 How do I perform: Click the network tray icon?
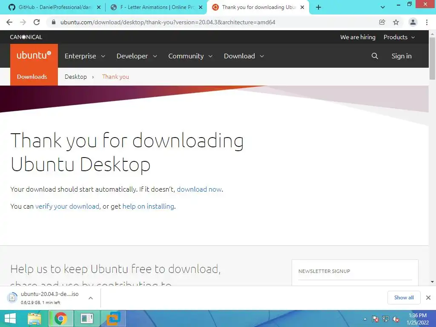(x=385, y=319)
